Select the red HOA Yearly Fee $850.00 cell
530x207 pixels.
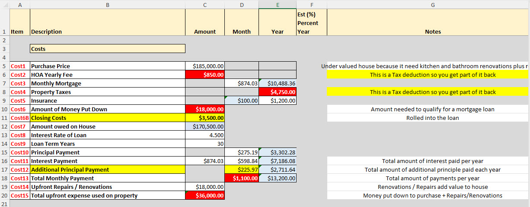tap(204, 75)
